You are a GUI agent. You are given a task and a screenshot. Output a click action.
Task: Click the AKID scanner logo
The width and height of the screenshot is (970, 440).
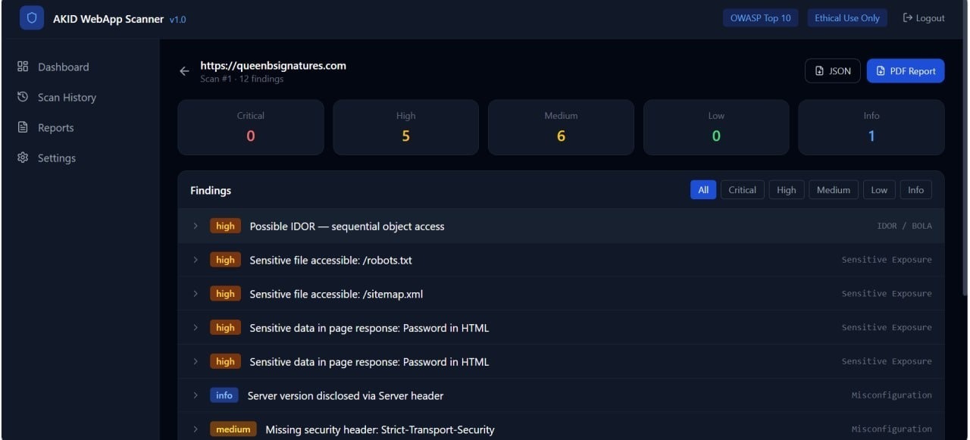coord(31,17)
